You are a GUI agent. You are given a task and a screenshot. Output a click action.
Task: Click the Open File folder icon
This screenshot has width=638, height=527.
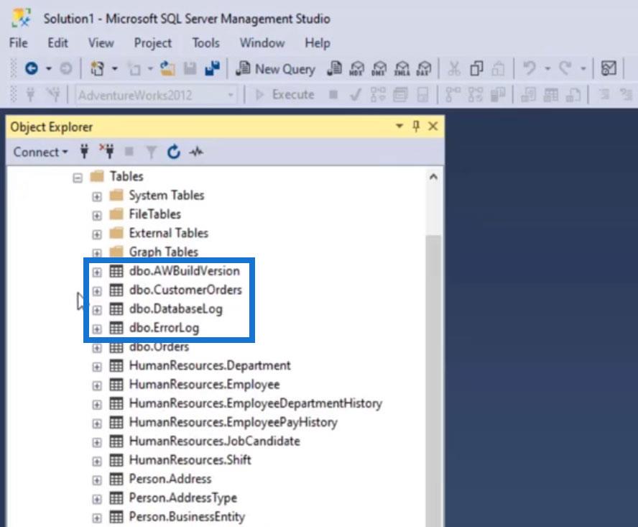[x=168, y=69]
